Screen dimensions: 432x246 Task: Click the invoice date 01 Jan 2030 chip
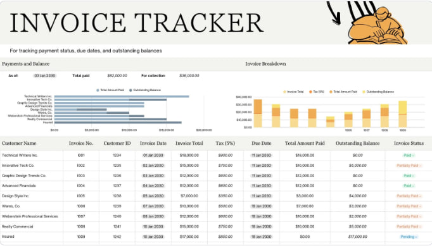pyautogui.click(x=153, y=156)
